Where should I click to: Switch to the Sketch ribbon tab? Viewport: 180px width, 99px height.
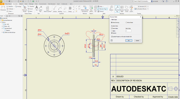[21, 4]
